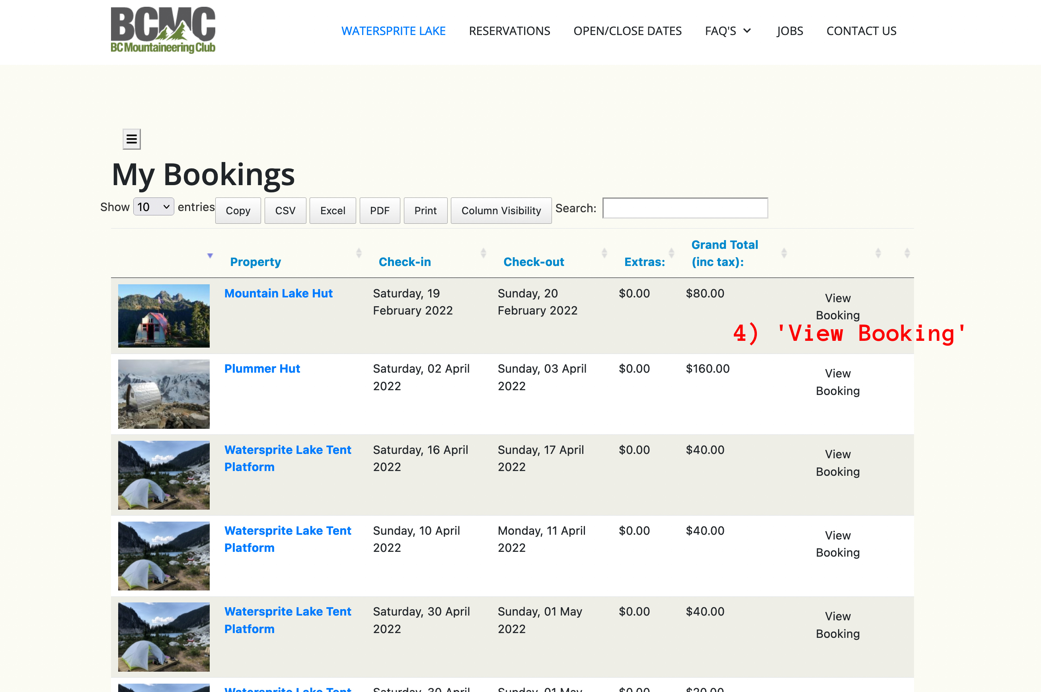View Booking for the $40.00 30 April stay
This screenshot has height=692, width=1041.
pyautogui.click(x=838, y=625)
